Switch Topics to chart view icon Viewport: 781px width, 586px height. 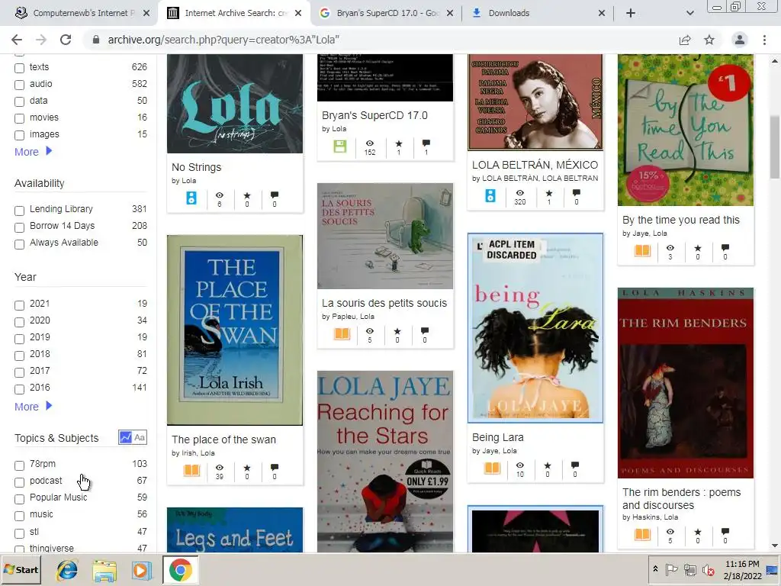point(126,437)
